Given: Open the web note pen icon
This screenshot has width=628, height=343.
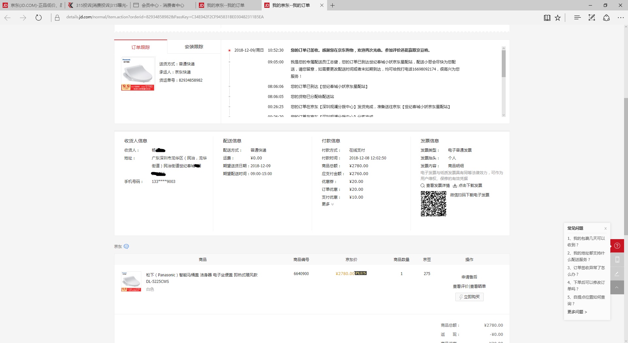Looking at the screenshot, I should [592, 18].
